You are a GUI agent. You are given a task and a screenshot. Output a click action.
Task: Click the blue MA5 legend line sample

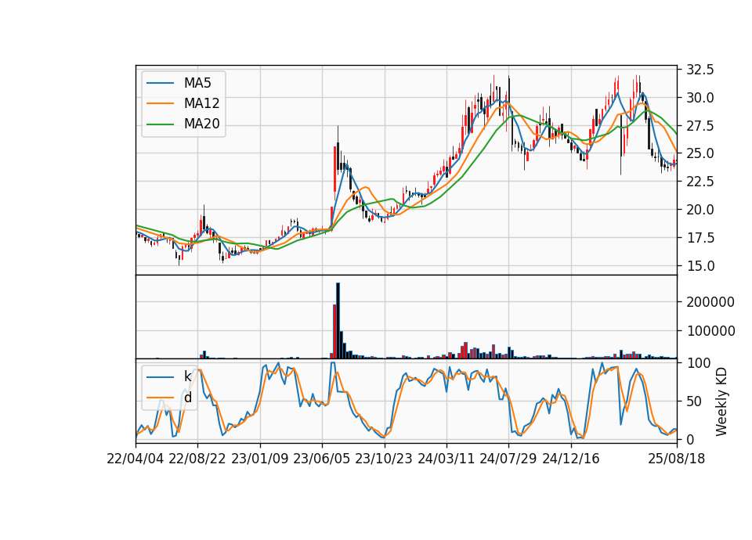(160, 83)
